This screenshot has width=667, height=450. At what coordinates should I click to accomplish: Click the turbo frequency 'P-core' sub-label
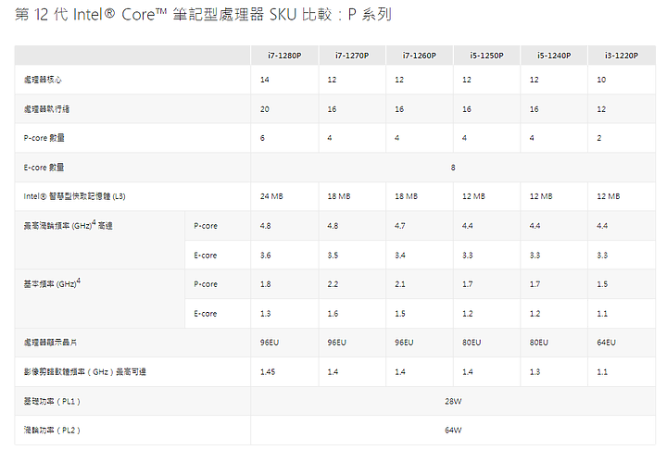point(206,225)
